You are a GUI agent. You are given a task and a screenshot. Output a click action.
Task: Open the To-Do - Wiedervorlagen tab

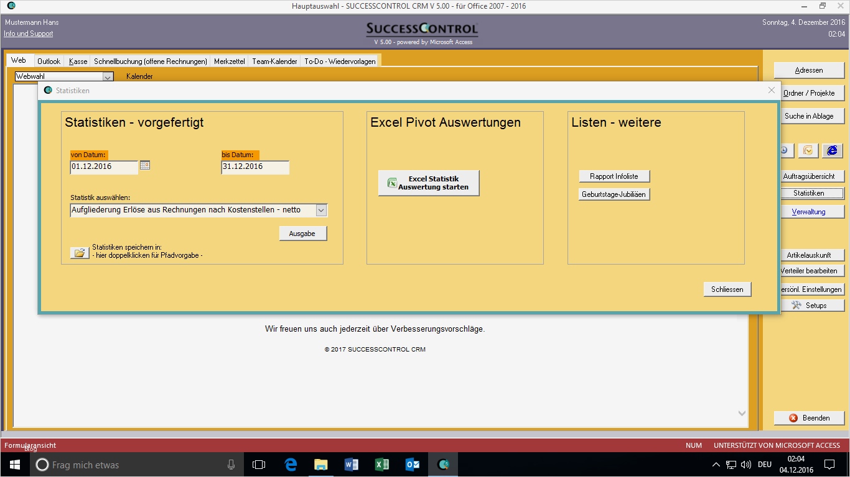pos(340,61)
